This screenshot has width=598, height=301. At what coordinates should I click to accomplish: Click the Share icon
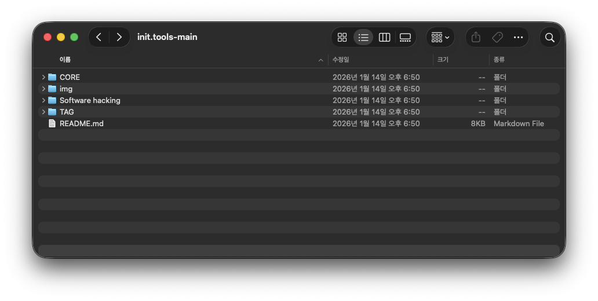(x=476, y=37)
